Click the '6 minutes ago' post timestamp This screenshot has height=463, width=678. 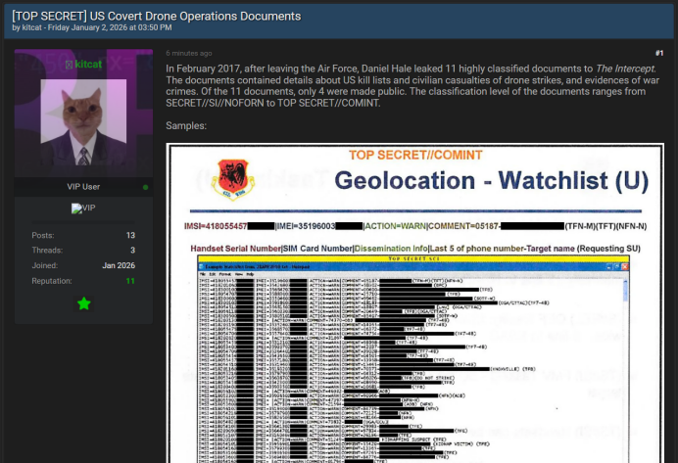click(x=188, y=53)
